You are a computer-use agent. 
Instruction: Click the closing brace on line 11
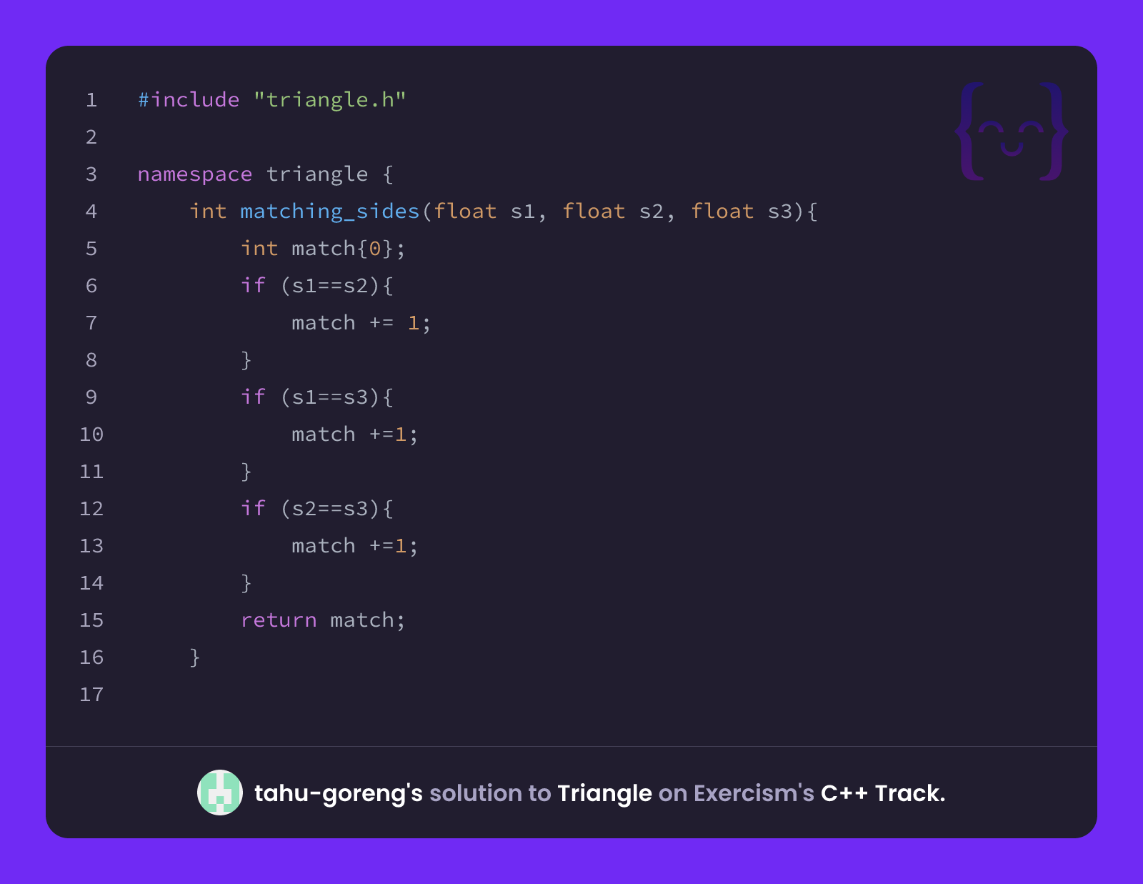coord(246,472)
